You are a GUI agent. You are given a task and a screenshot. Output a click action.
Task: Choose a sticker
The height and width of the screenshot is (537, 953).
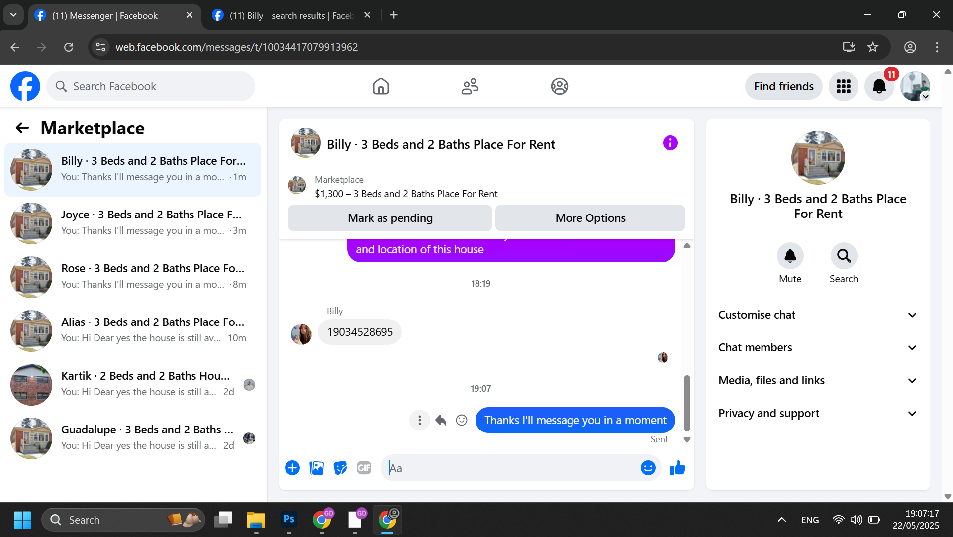click(340, 468)
